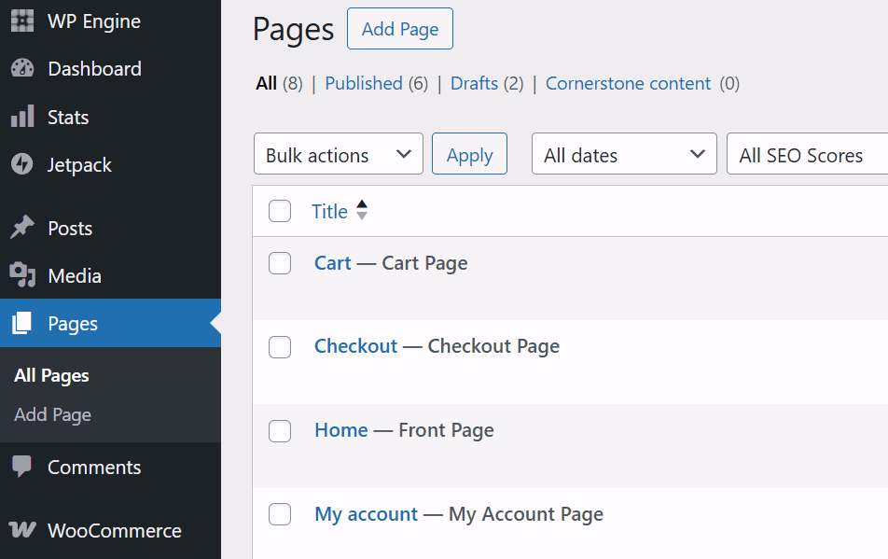This screenshot has width=888, height=559.
Task: Open the Home front page for editing
Action: (340, 429)
